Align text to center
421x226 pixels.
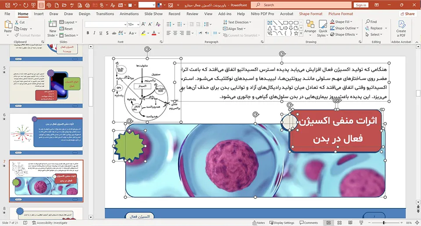(x=175, y=33)
